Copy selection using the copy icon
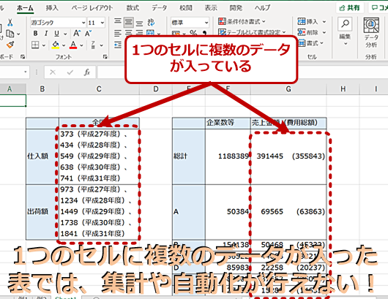Screen dimensions: 388x299 point(10,34)
